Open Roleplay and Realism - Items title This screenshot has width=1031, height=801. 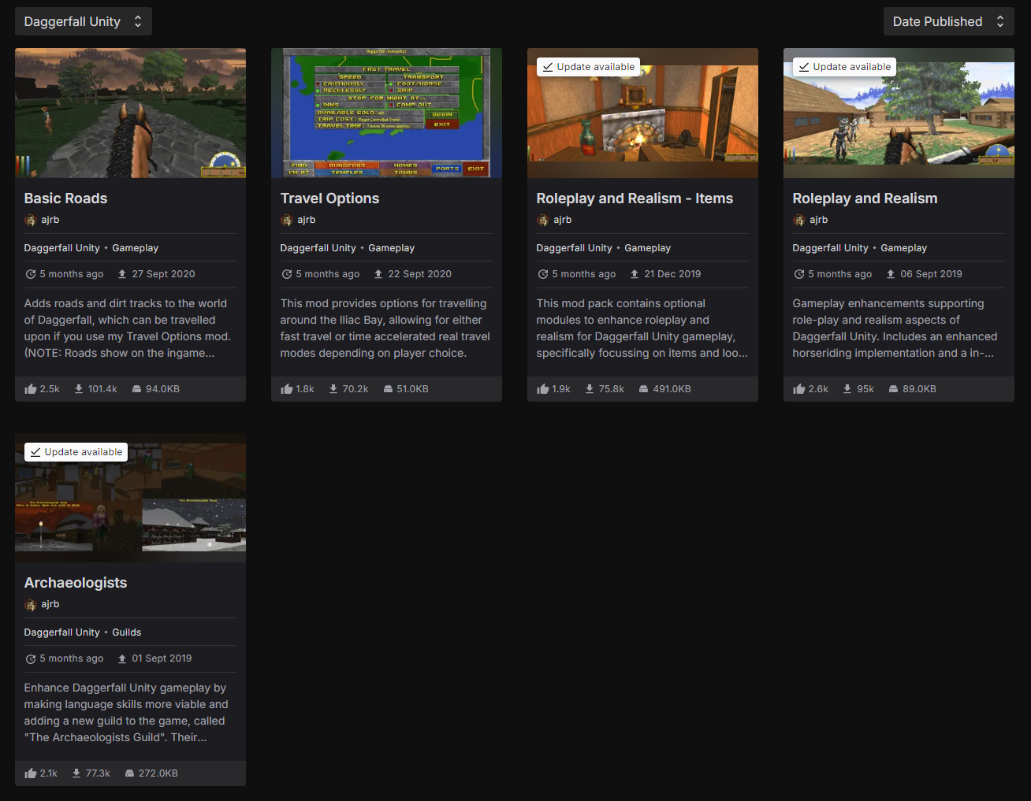point(635,198)
